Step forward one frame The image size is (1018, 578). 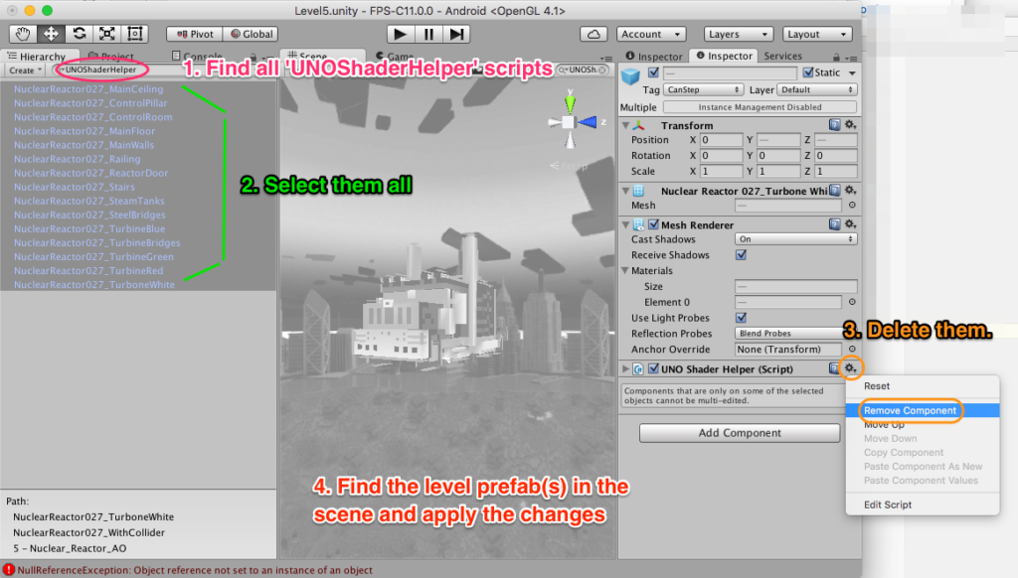(456, 34)
